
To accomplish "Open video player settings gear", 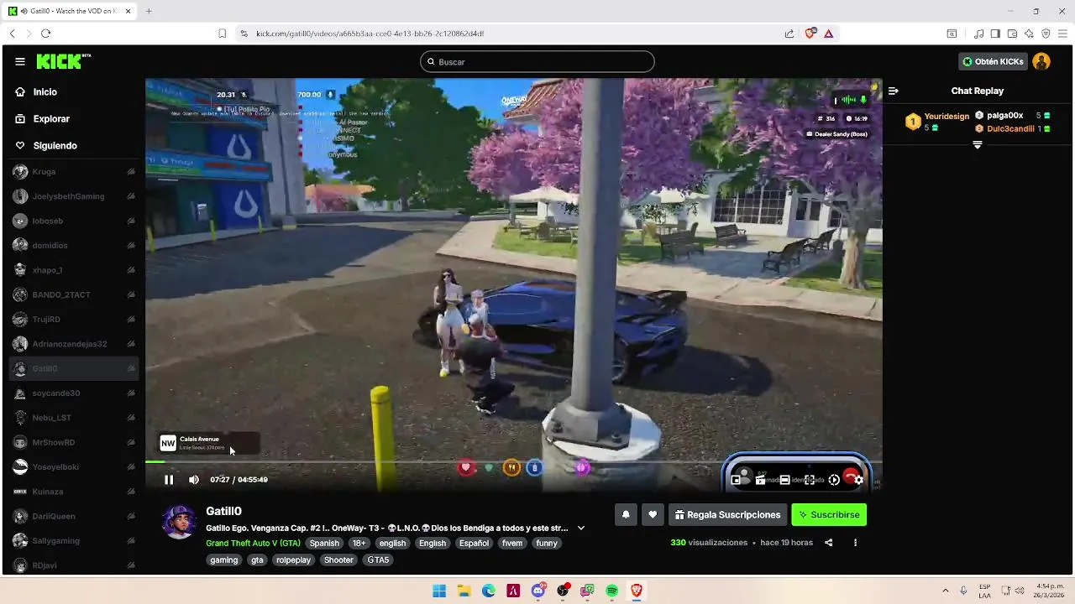I will [x=858, y=480].
